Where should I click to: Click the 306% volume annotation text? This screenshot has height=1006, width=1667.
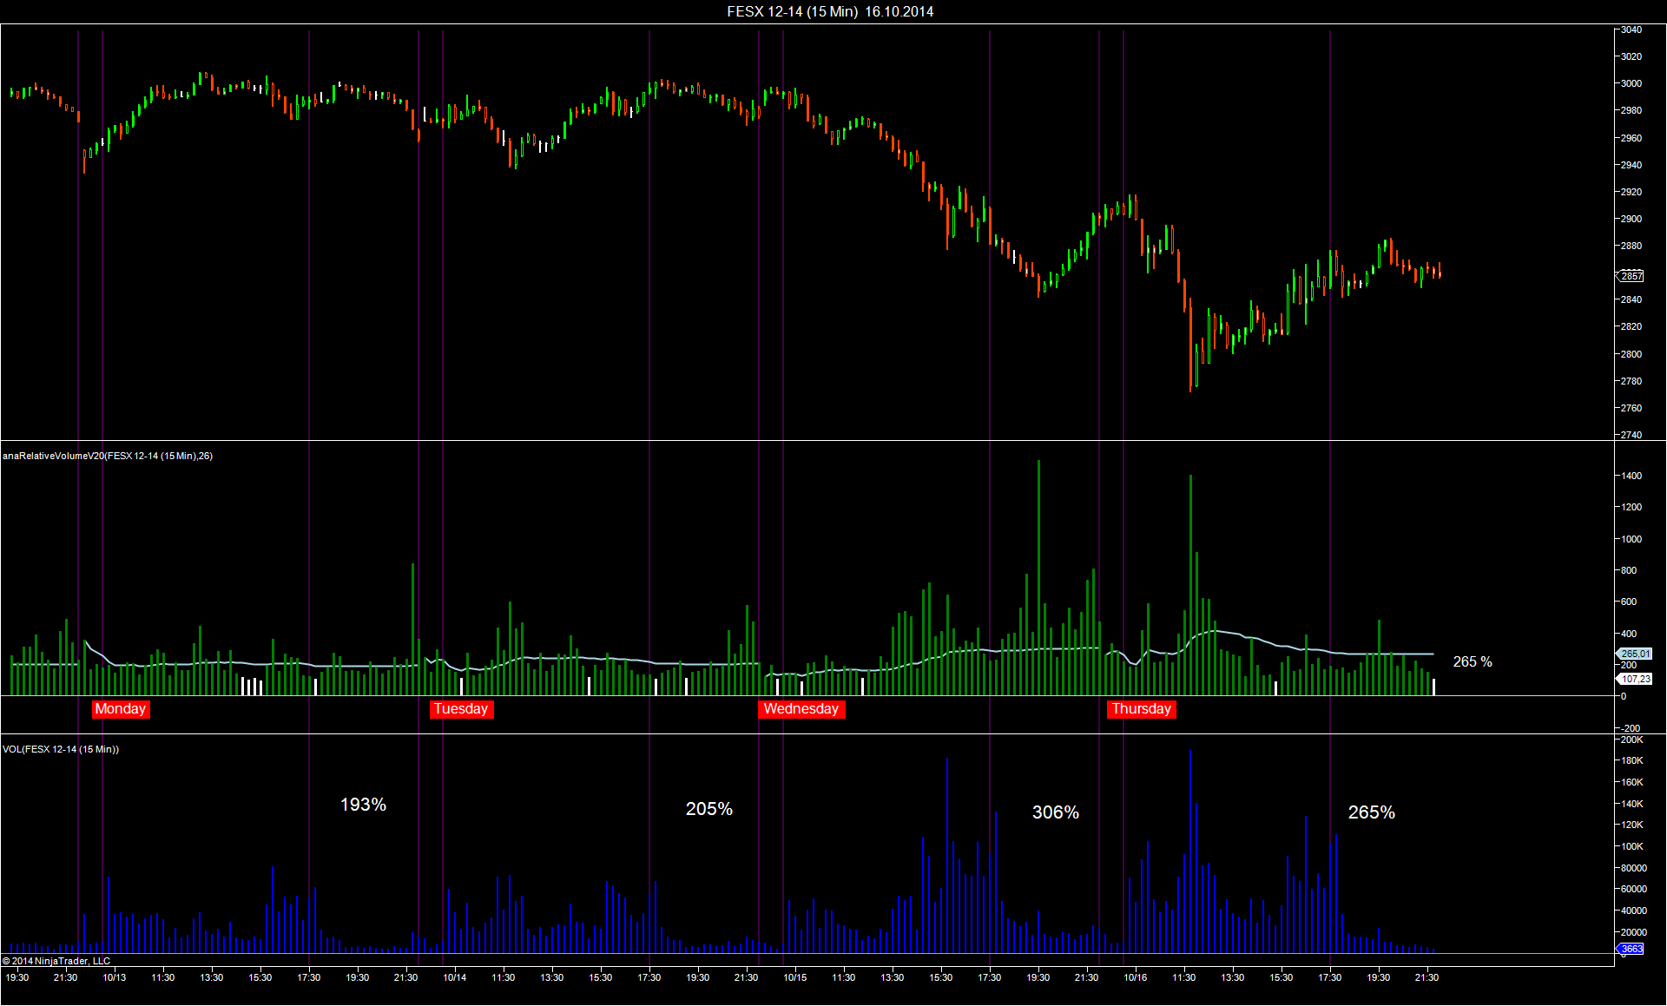1056,812
